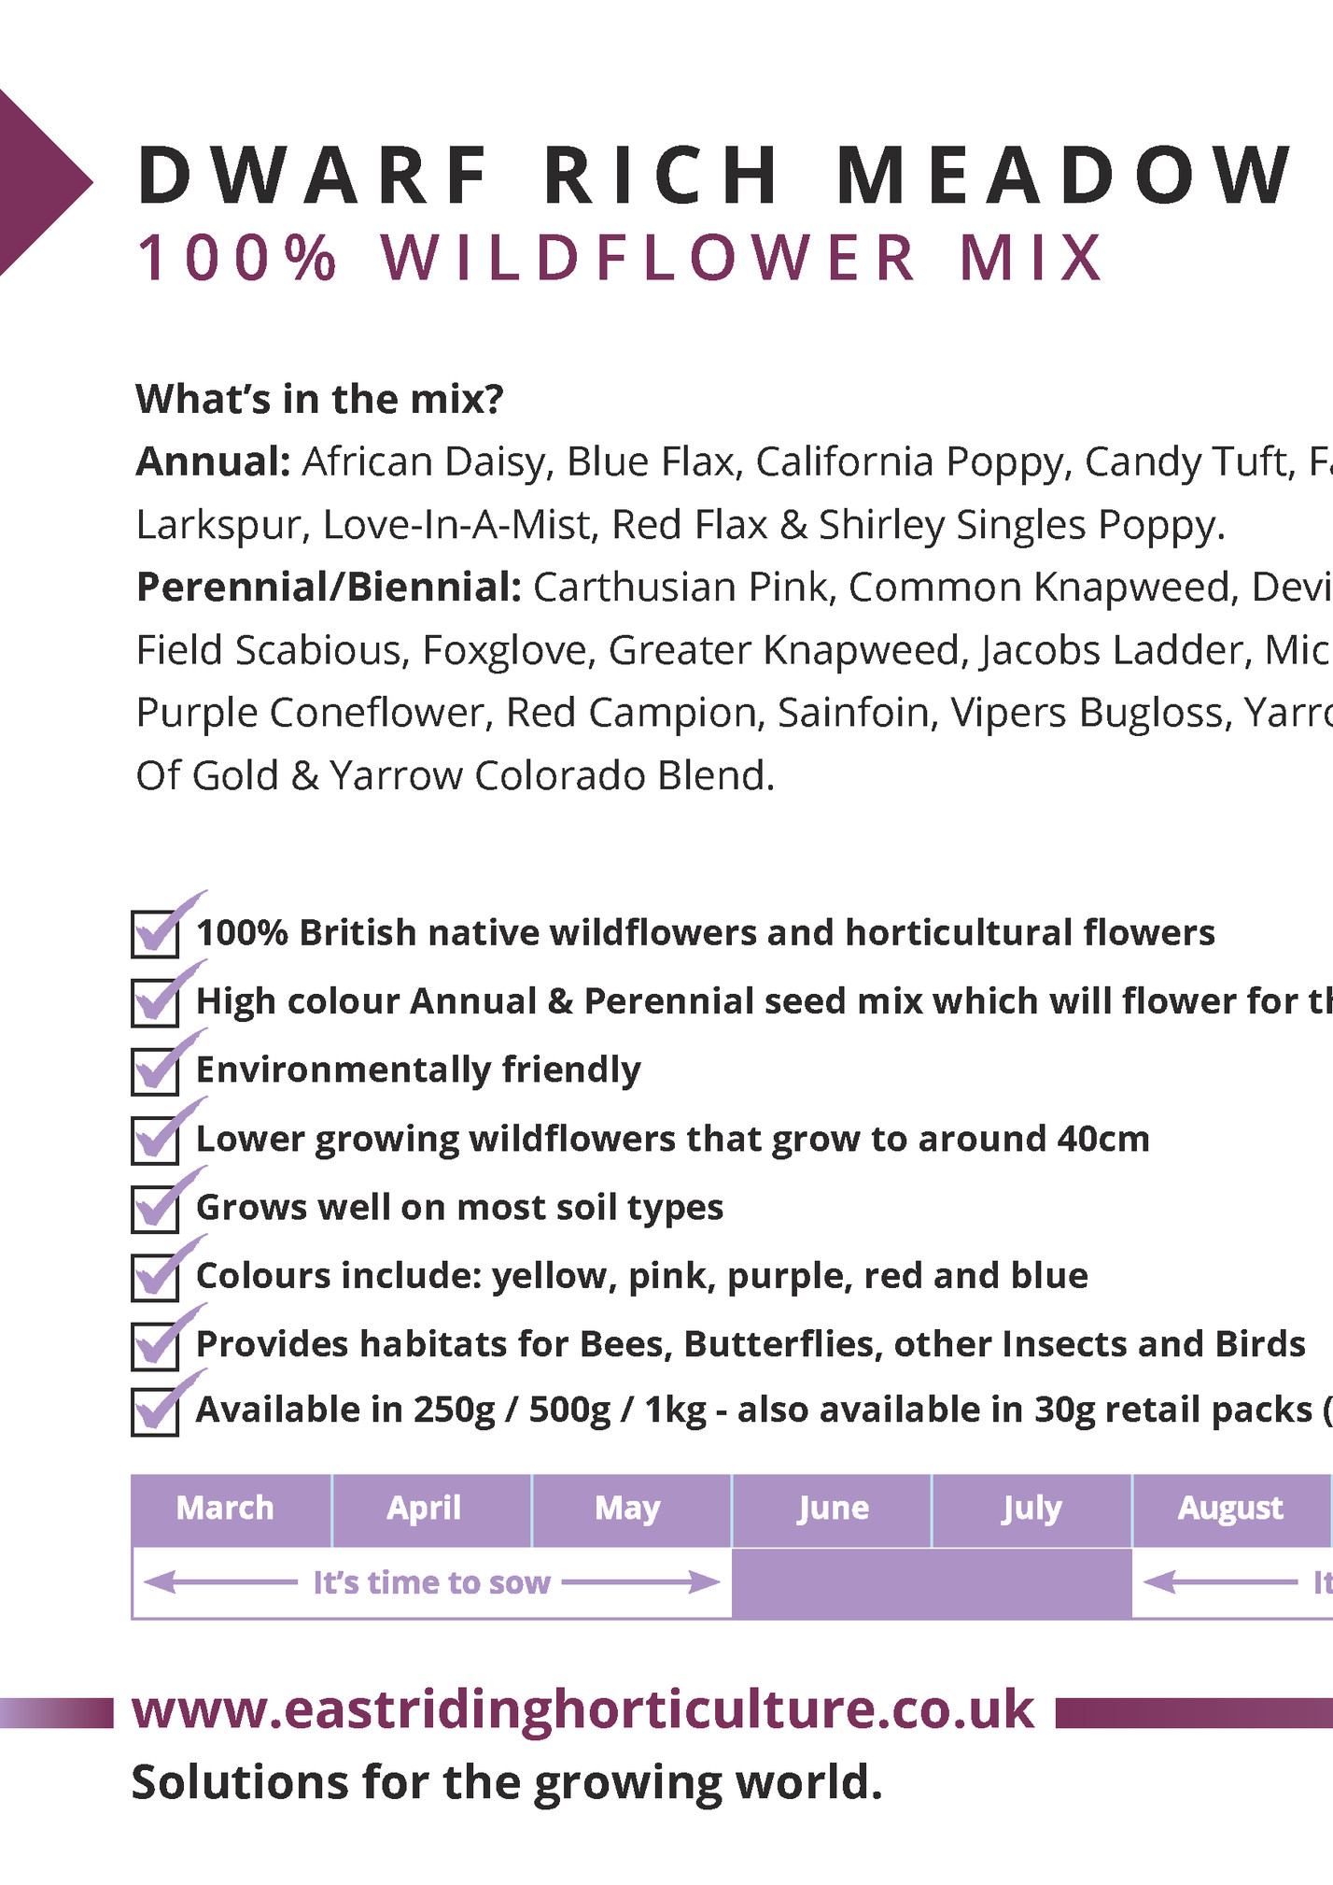The width and height of the screenshot is (1333, 1885).
Task: Choose the June month header
Action: [x=832, y=1509]
